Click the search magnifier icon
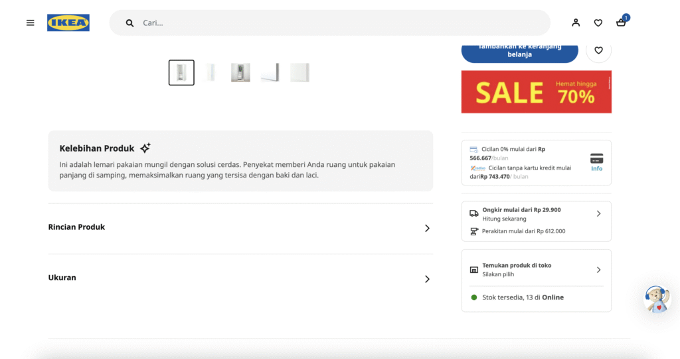 [x=130, y=23]
